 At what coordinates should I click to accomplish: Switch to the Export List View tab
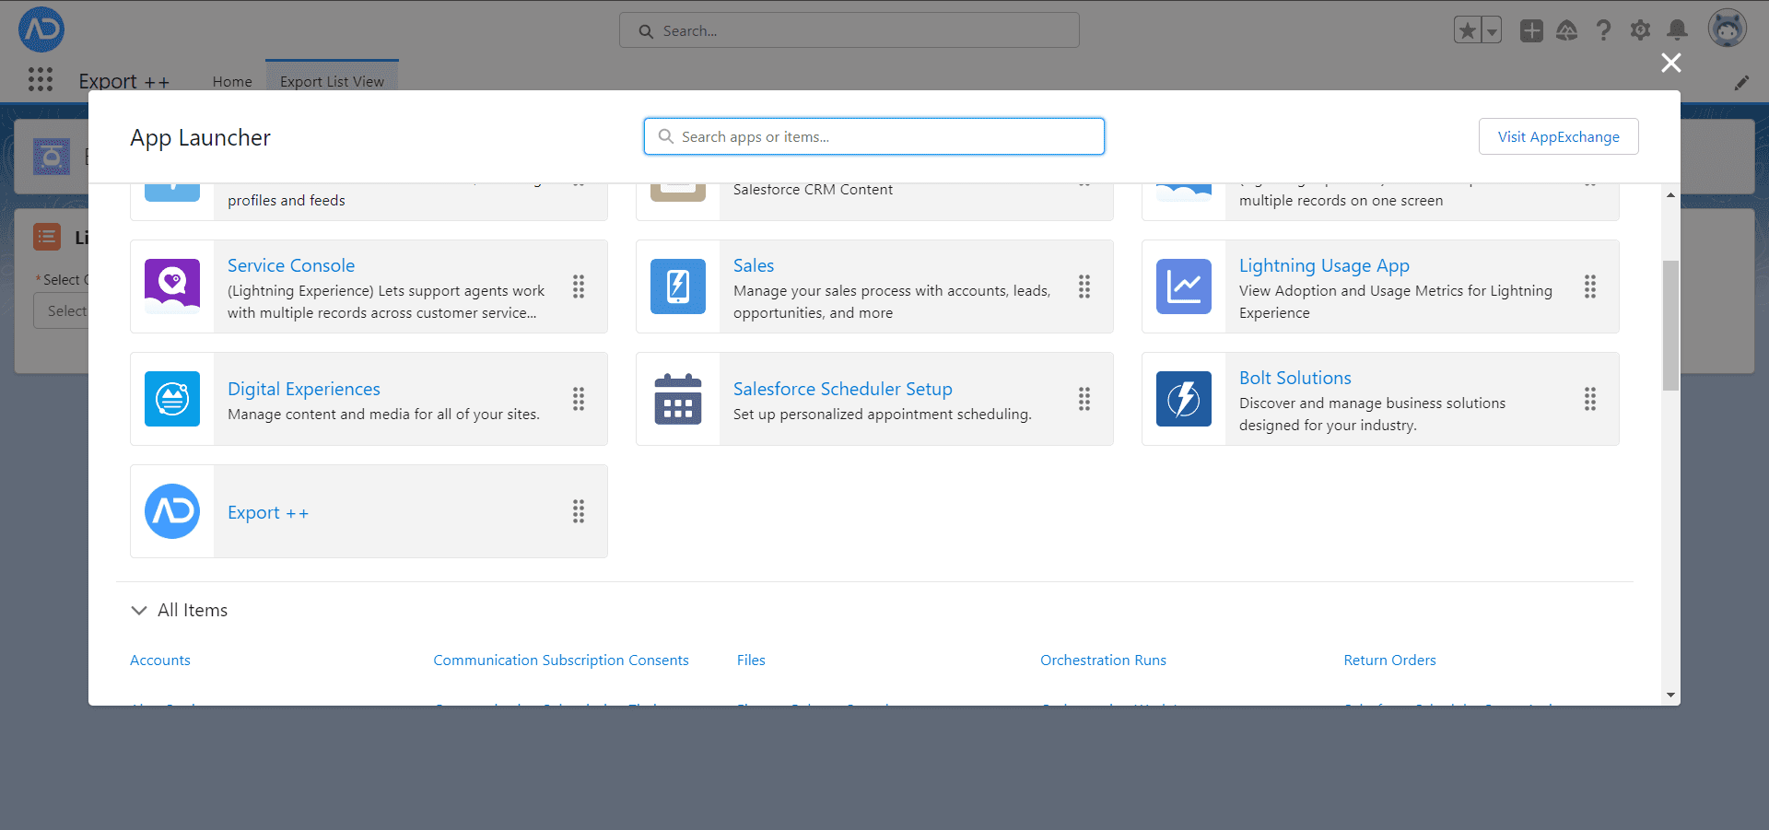332,81
